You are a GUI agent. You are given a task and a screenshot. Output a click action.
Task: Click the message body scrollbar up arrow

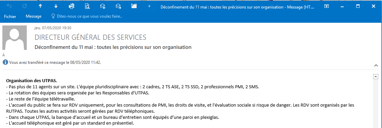point(376,76)
